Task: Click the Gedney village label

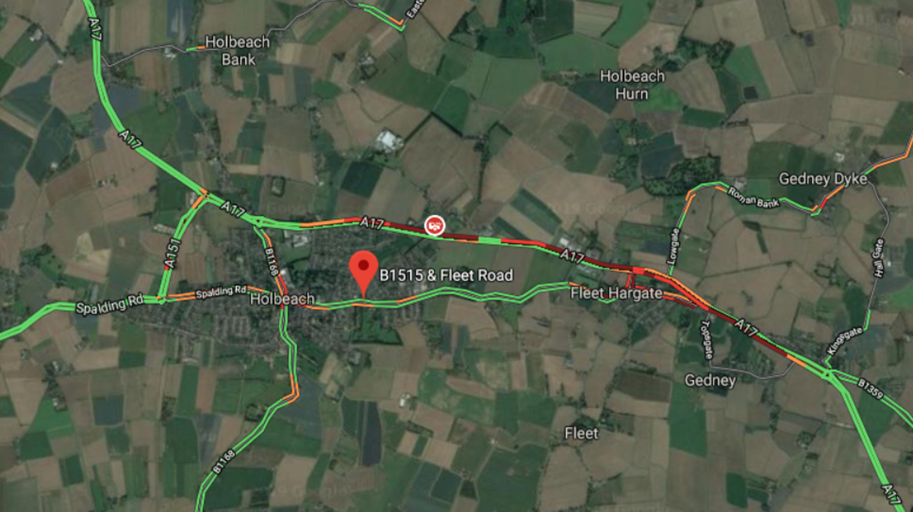Action: click(710, 380)
